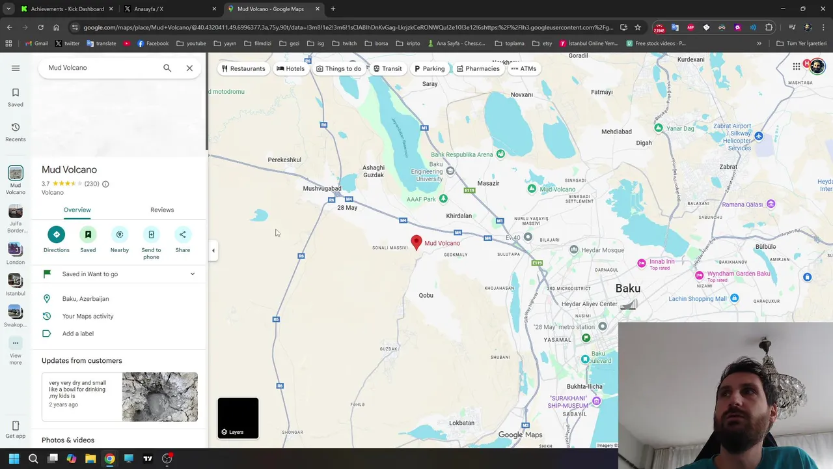Image resolution: width=833 pixels, height=469 pixels.
Task: Open Gmail bookmark
Action: point(36,44)
